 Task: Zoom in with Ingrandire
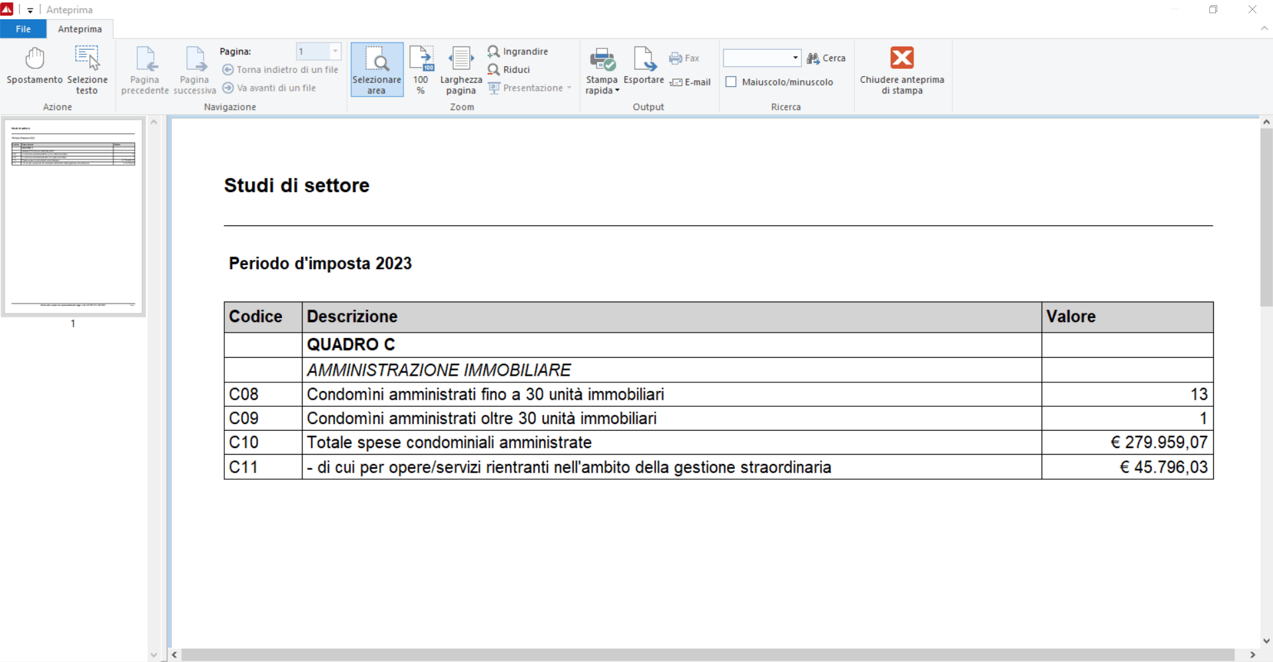tap(518, 52)
